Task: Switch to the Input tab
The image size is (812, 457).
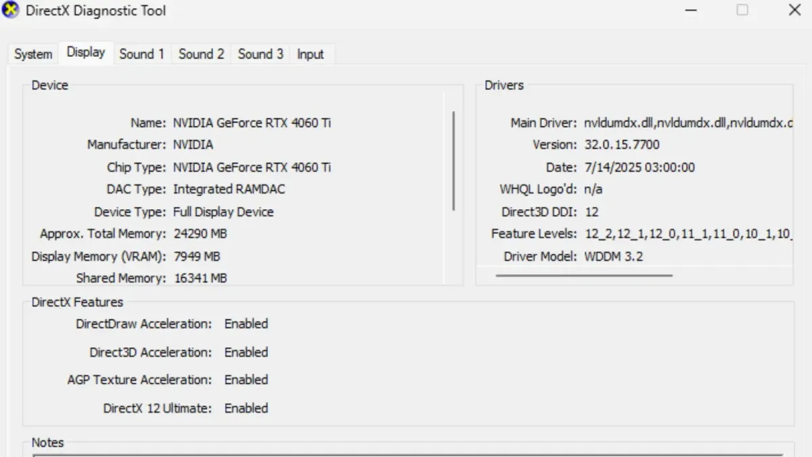Action: click(x=311, y=54)
